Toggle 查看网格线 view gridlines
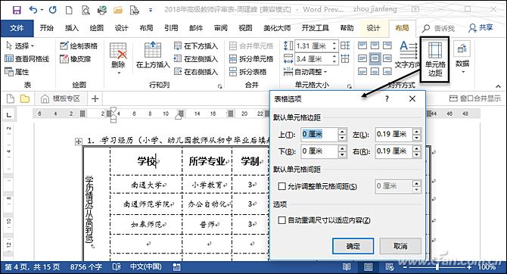The height and width of the screenshot is (274, 507). [x=27, y=58]
